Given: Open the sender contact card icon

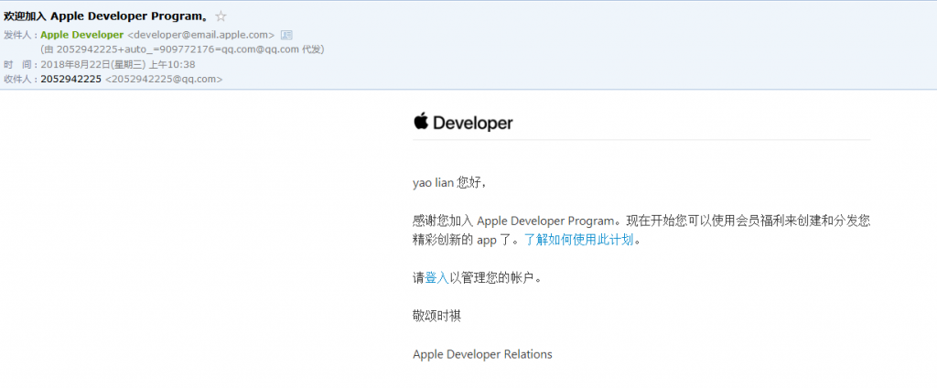Looking at the screenshot, I should click(286, 35).
